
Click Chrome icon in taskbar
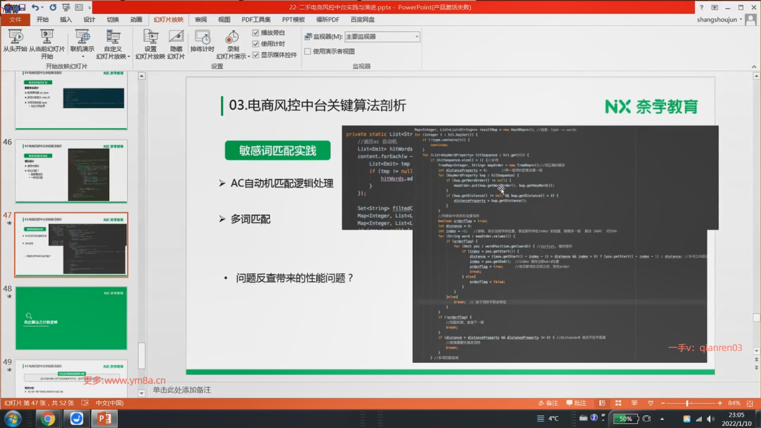(x=47, y=418)
